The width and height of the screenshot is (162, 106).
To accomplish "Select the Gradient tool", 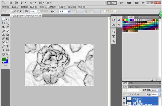I will [8, 38].
